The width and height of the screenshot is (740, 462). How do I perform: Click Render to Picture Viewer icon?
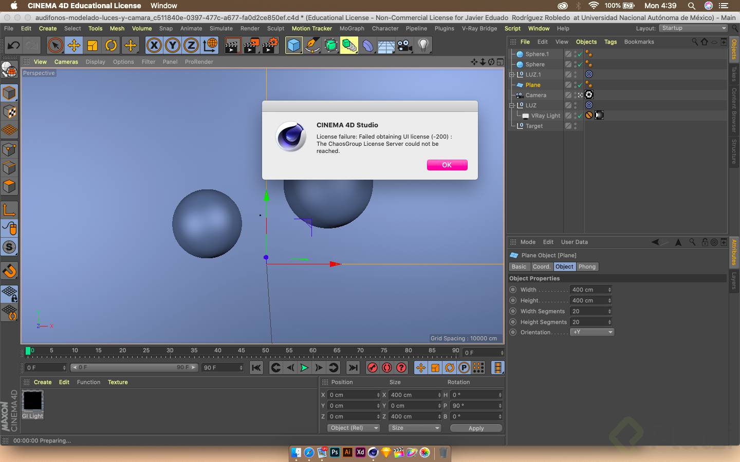(x=251, y=46)
